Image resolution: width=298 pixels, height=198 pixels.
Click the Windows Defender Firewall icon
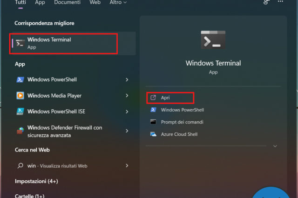pyautogui.click(x=20, y=131)
